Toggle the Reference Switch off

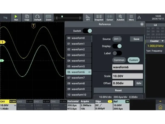click(x=87, y=31)
